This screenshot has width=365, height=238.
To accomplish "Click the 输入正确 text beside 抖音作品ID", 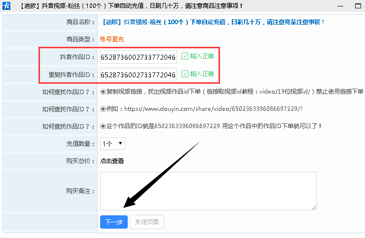I will pos(202,56).
